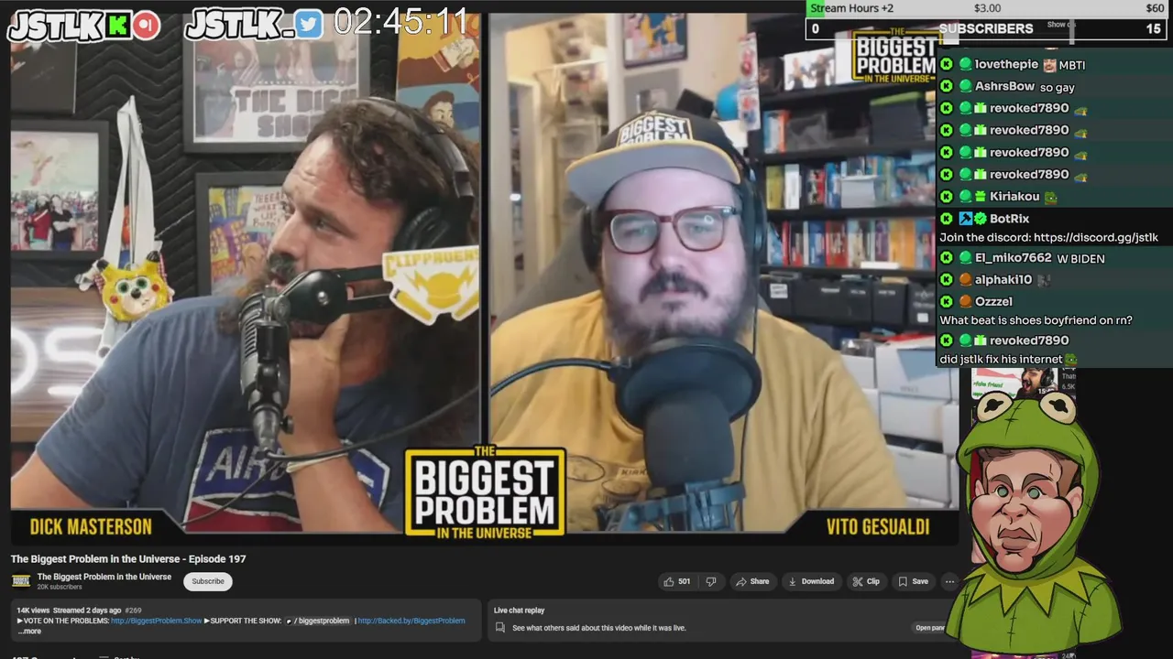Click the Twitter bird icon overlay
Viewport: 1173px width, 659px height.
pyautogui.click(x=310, y=25)
